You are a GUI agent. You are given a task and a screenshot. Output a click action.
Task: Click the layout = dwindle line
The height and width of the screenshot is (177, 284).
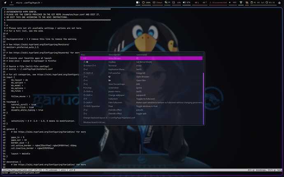21,154
